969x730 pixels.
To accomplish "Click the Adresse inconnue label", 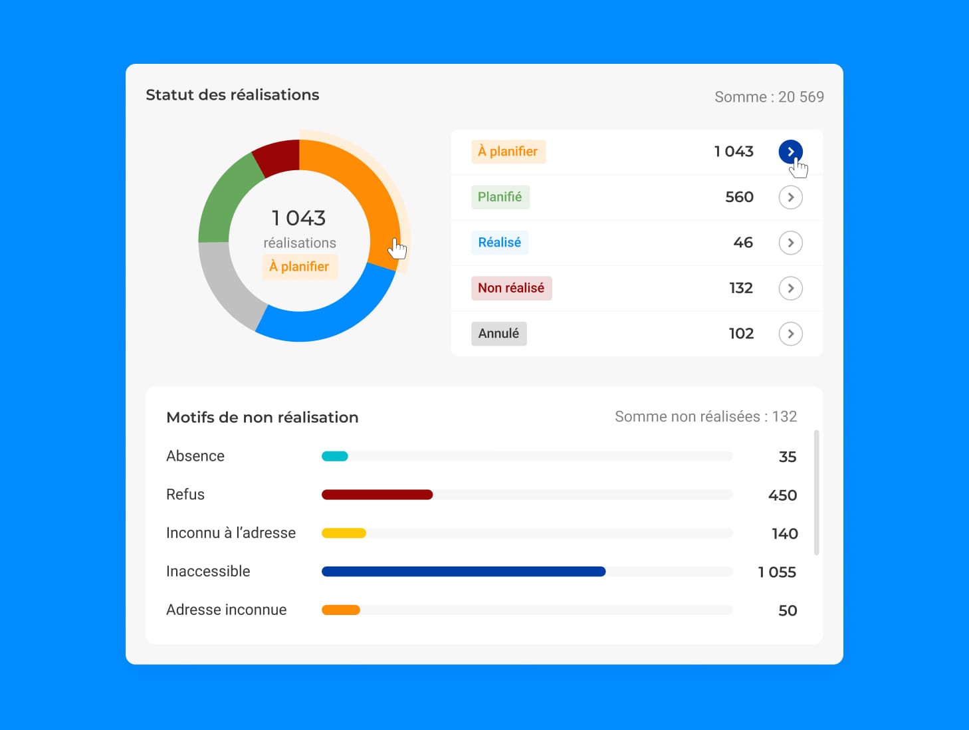I will tap(227, 610).
